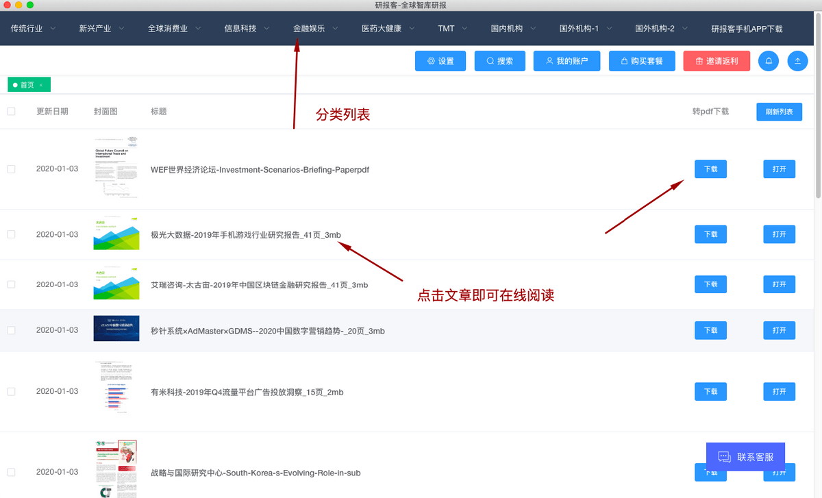Open the 秒针系统 report with 打开
This screenshot has height=498, width=822.
780,330
